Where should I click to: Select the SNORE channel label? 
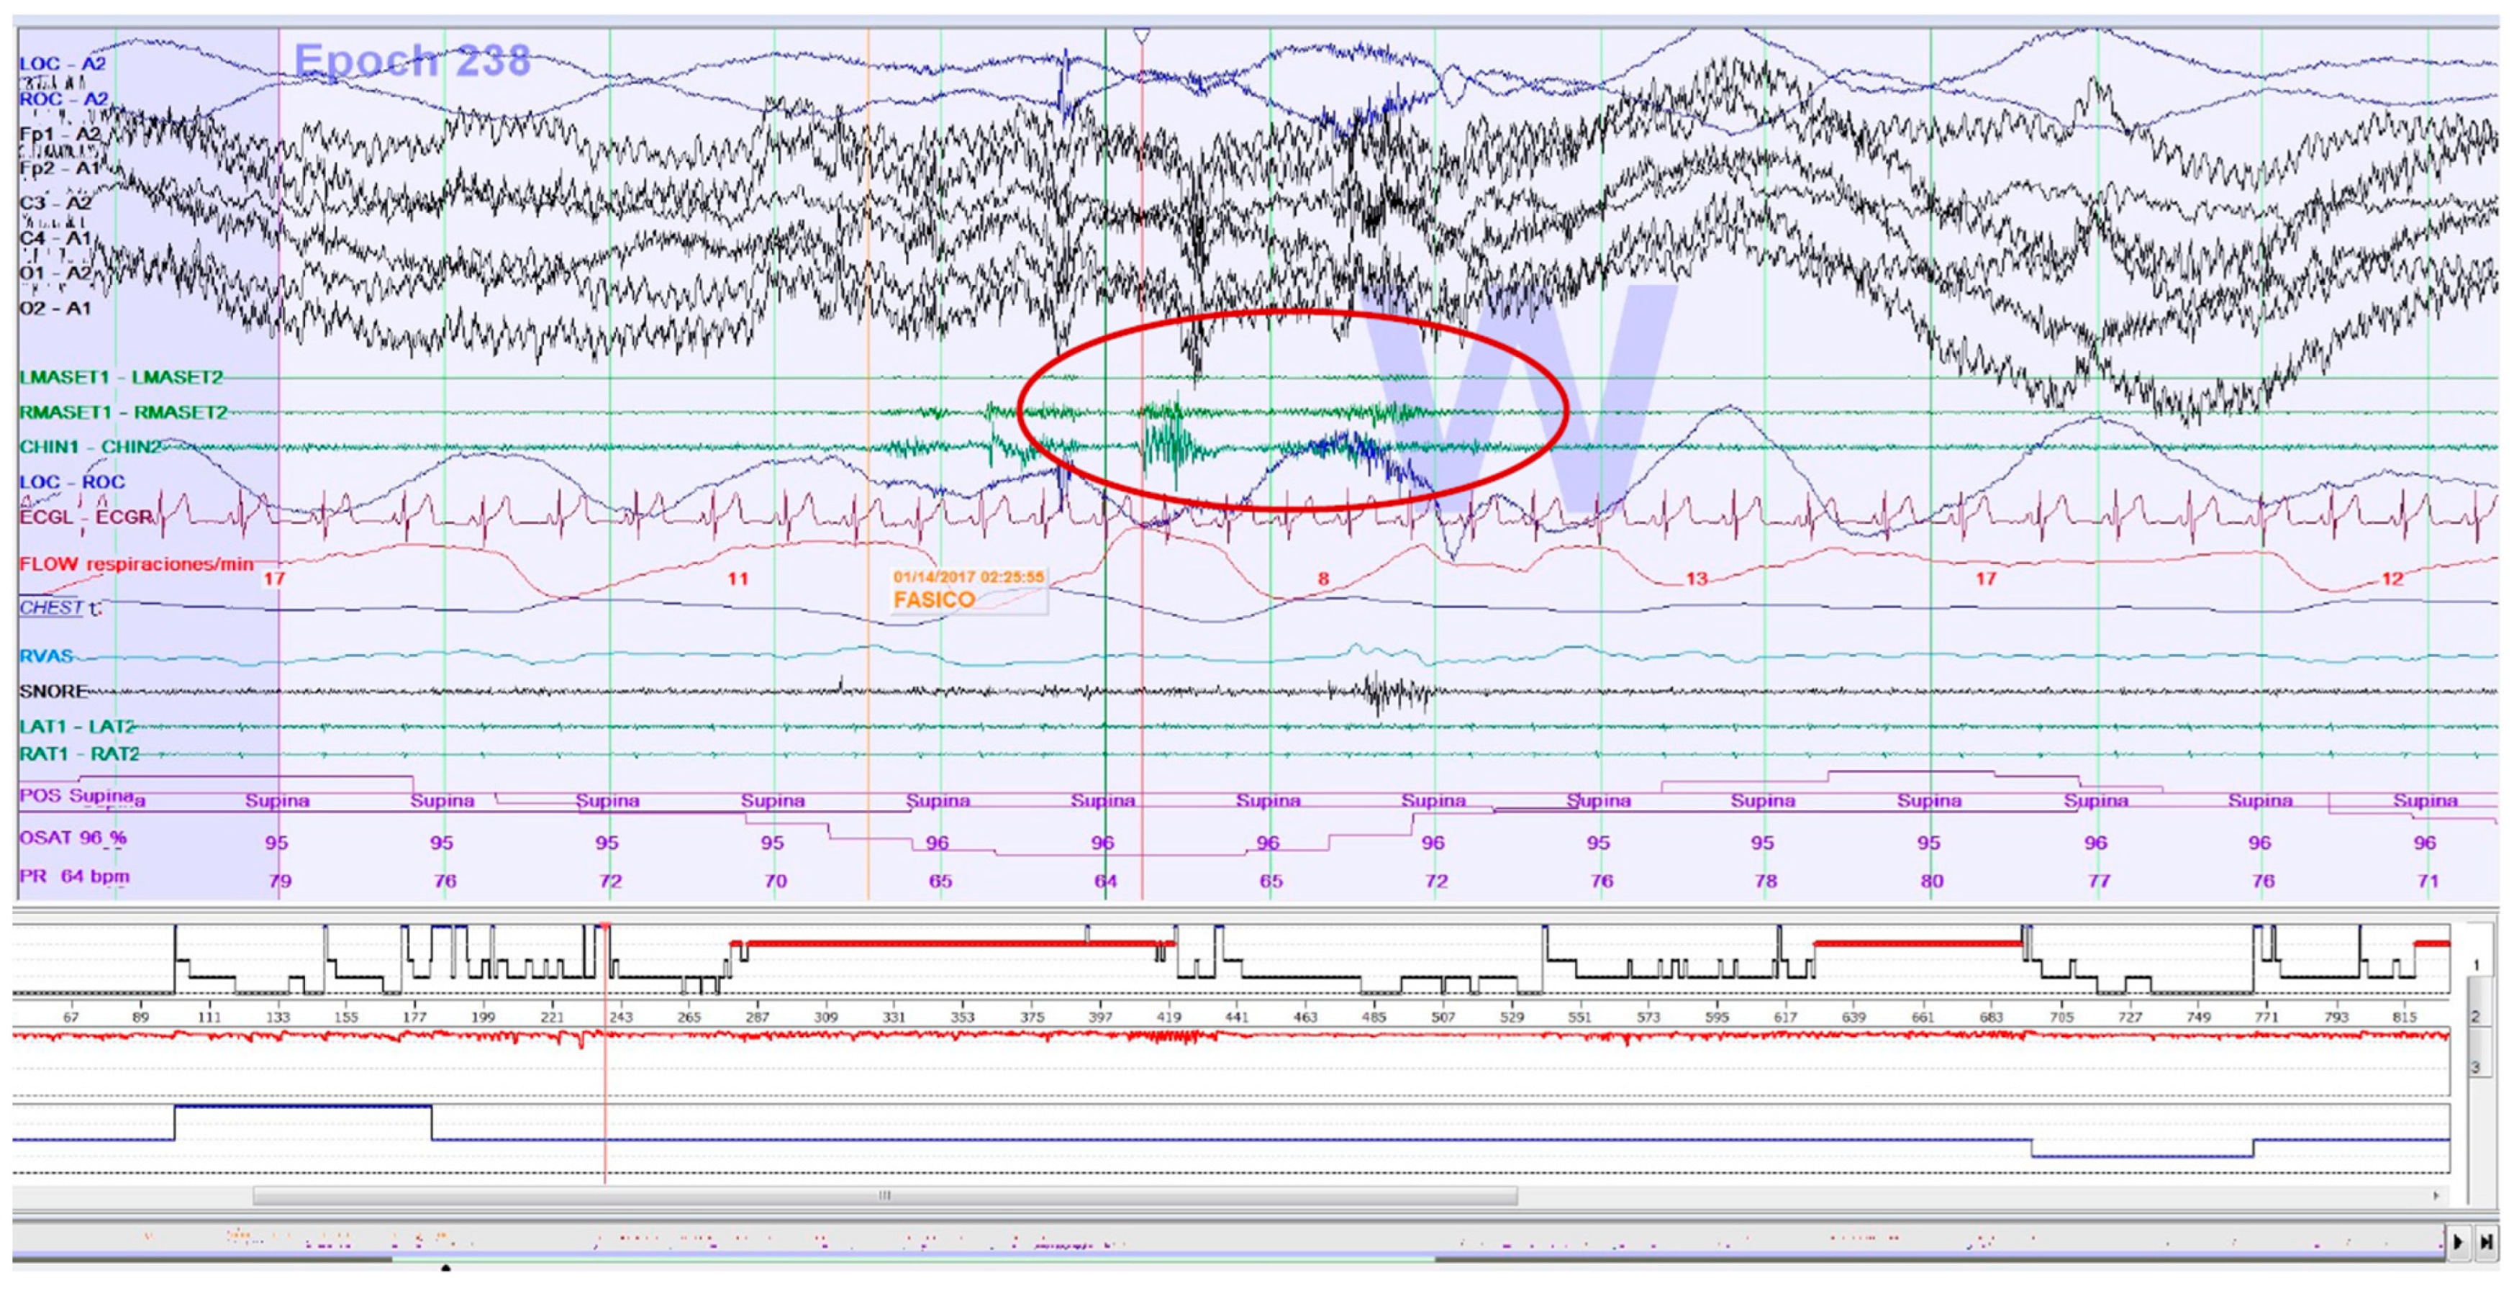[54, 691]
